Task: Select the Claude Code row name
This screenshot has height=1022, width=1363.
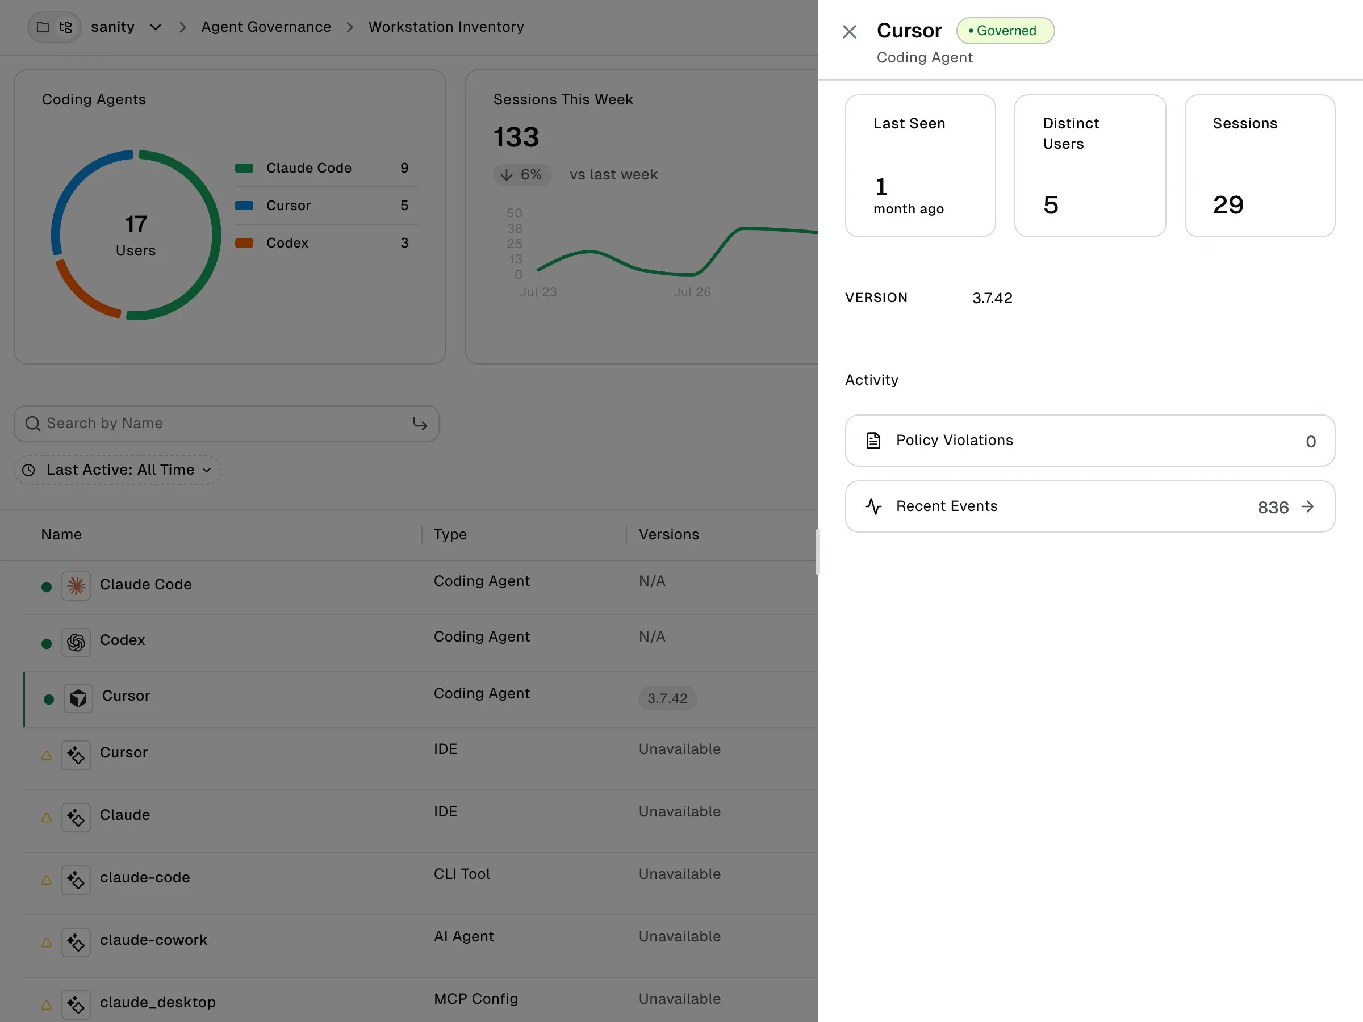Action: pyautogui.click(x=145, y=584)
